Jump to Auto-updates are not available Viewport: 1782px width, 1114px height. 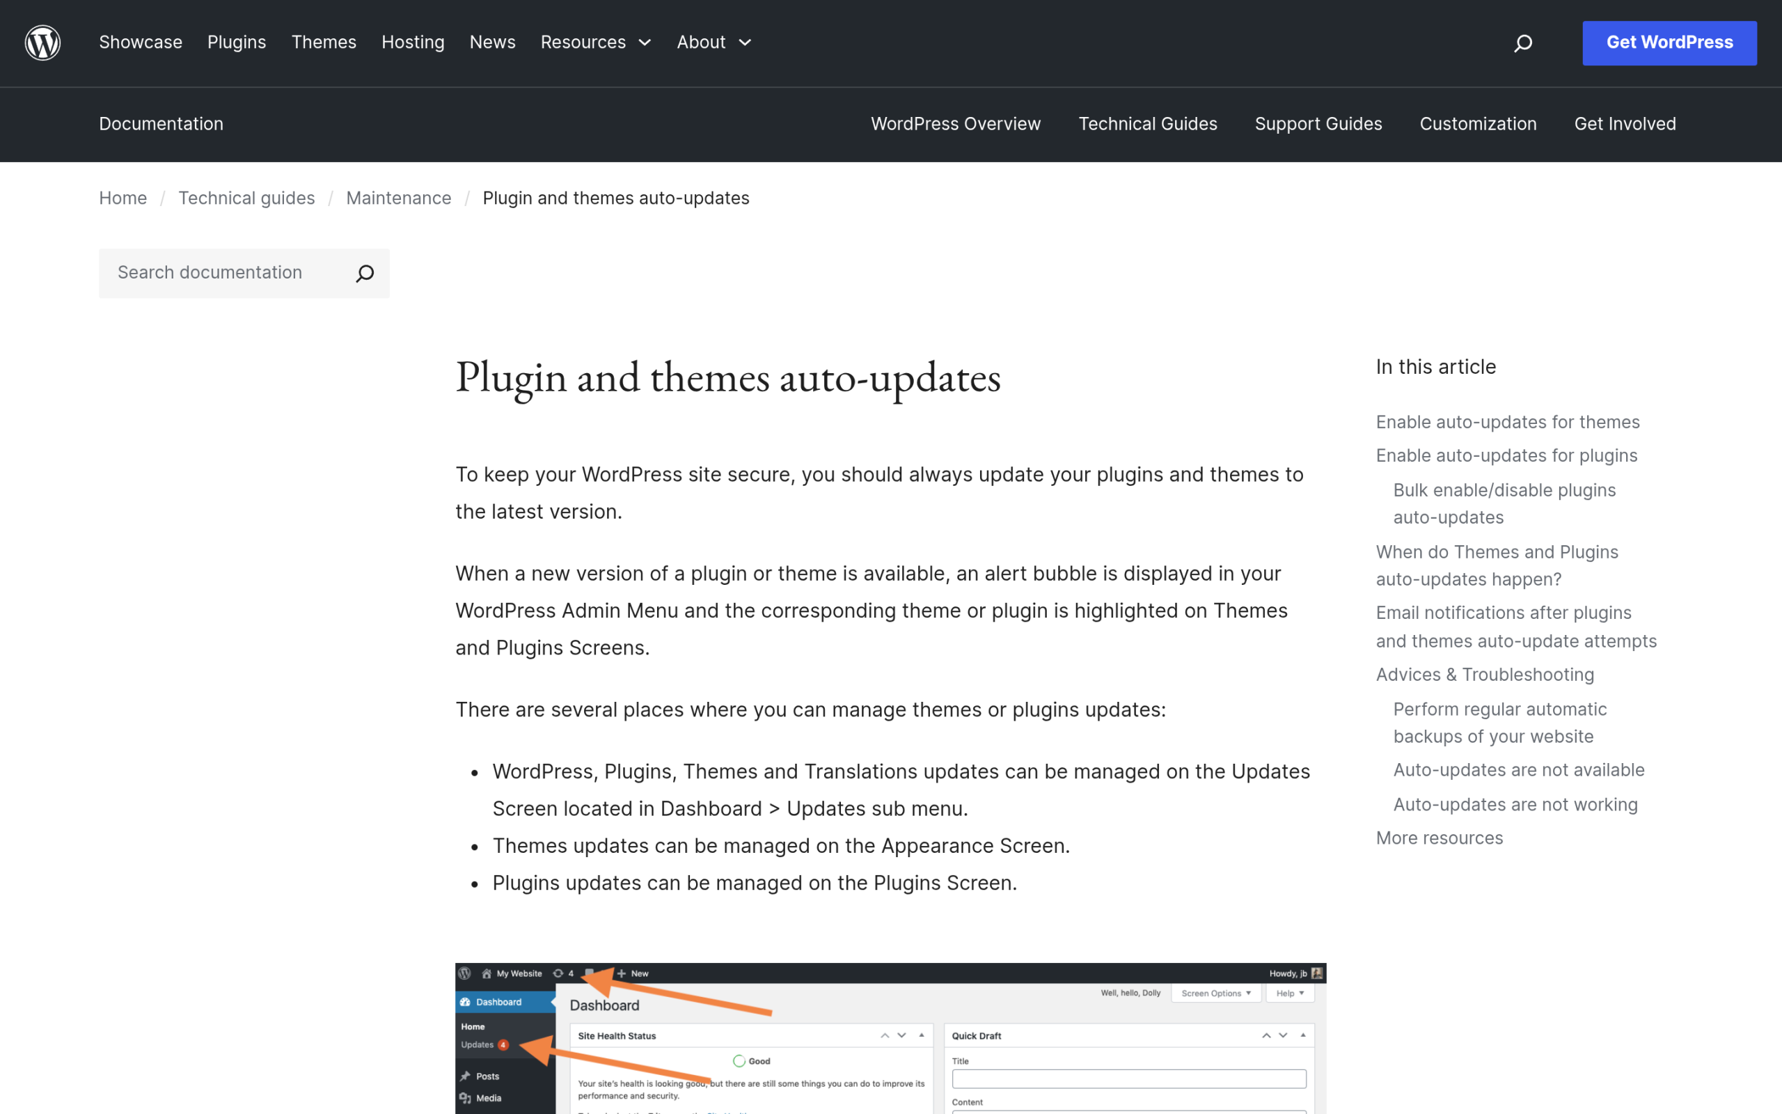pos(1518,770)
